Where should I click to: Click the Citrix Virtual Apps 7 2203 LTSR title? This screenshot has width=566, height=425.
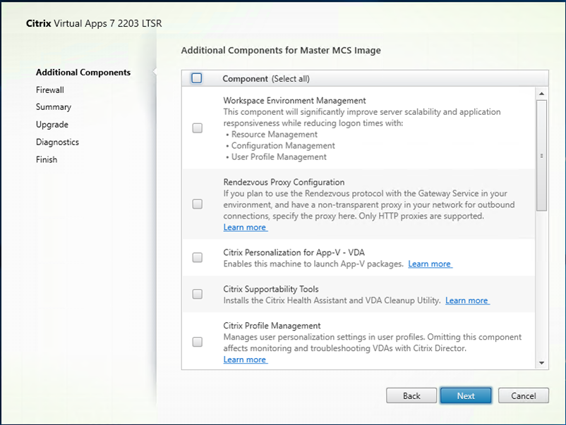pyautogui.click(x=94, y=23)
